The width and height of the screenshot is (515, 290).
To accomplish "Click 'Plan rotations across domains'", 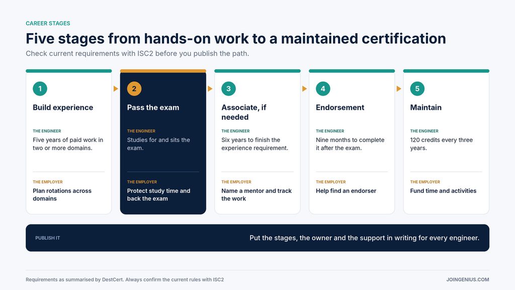I will tap(62, 195).
